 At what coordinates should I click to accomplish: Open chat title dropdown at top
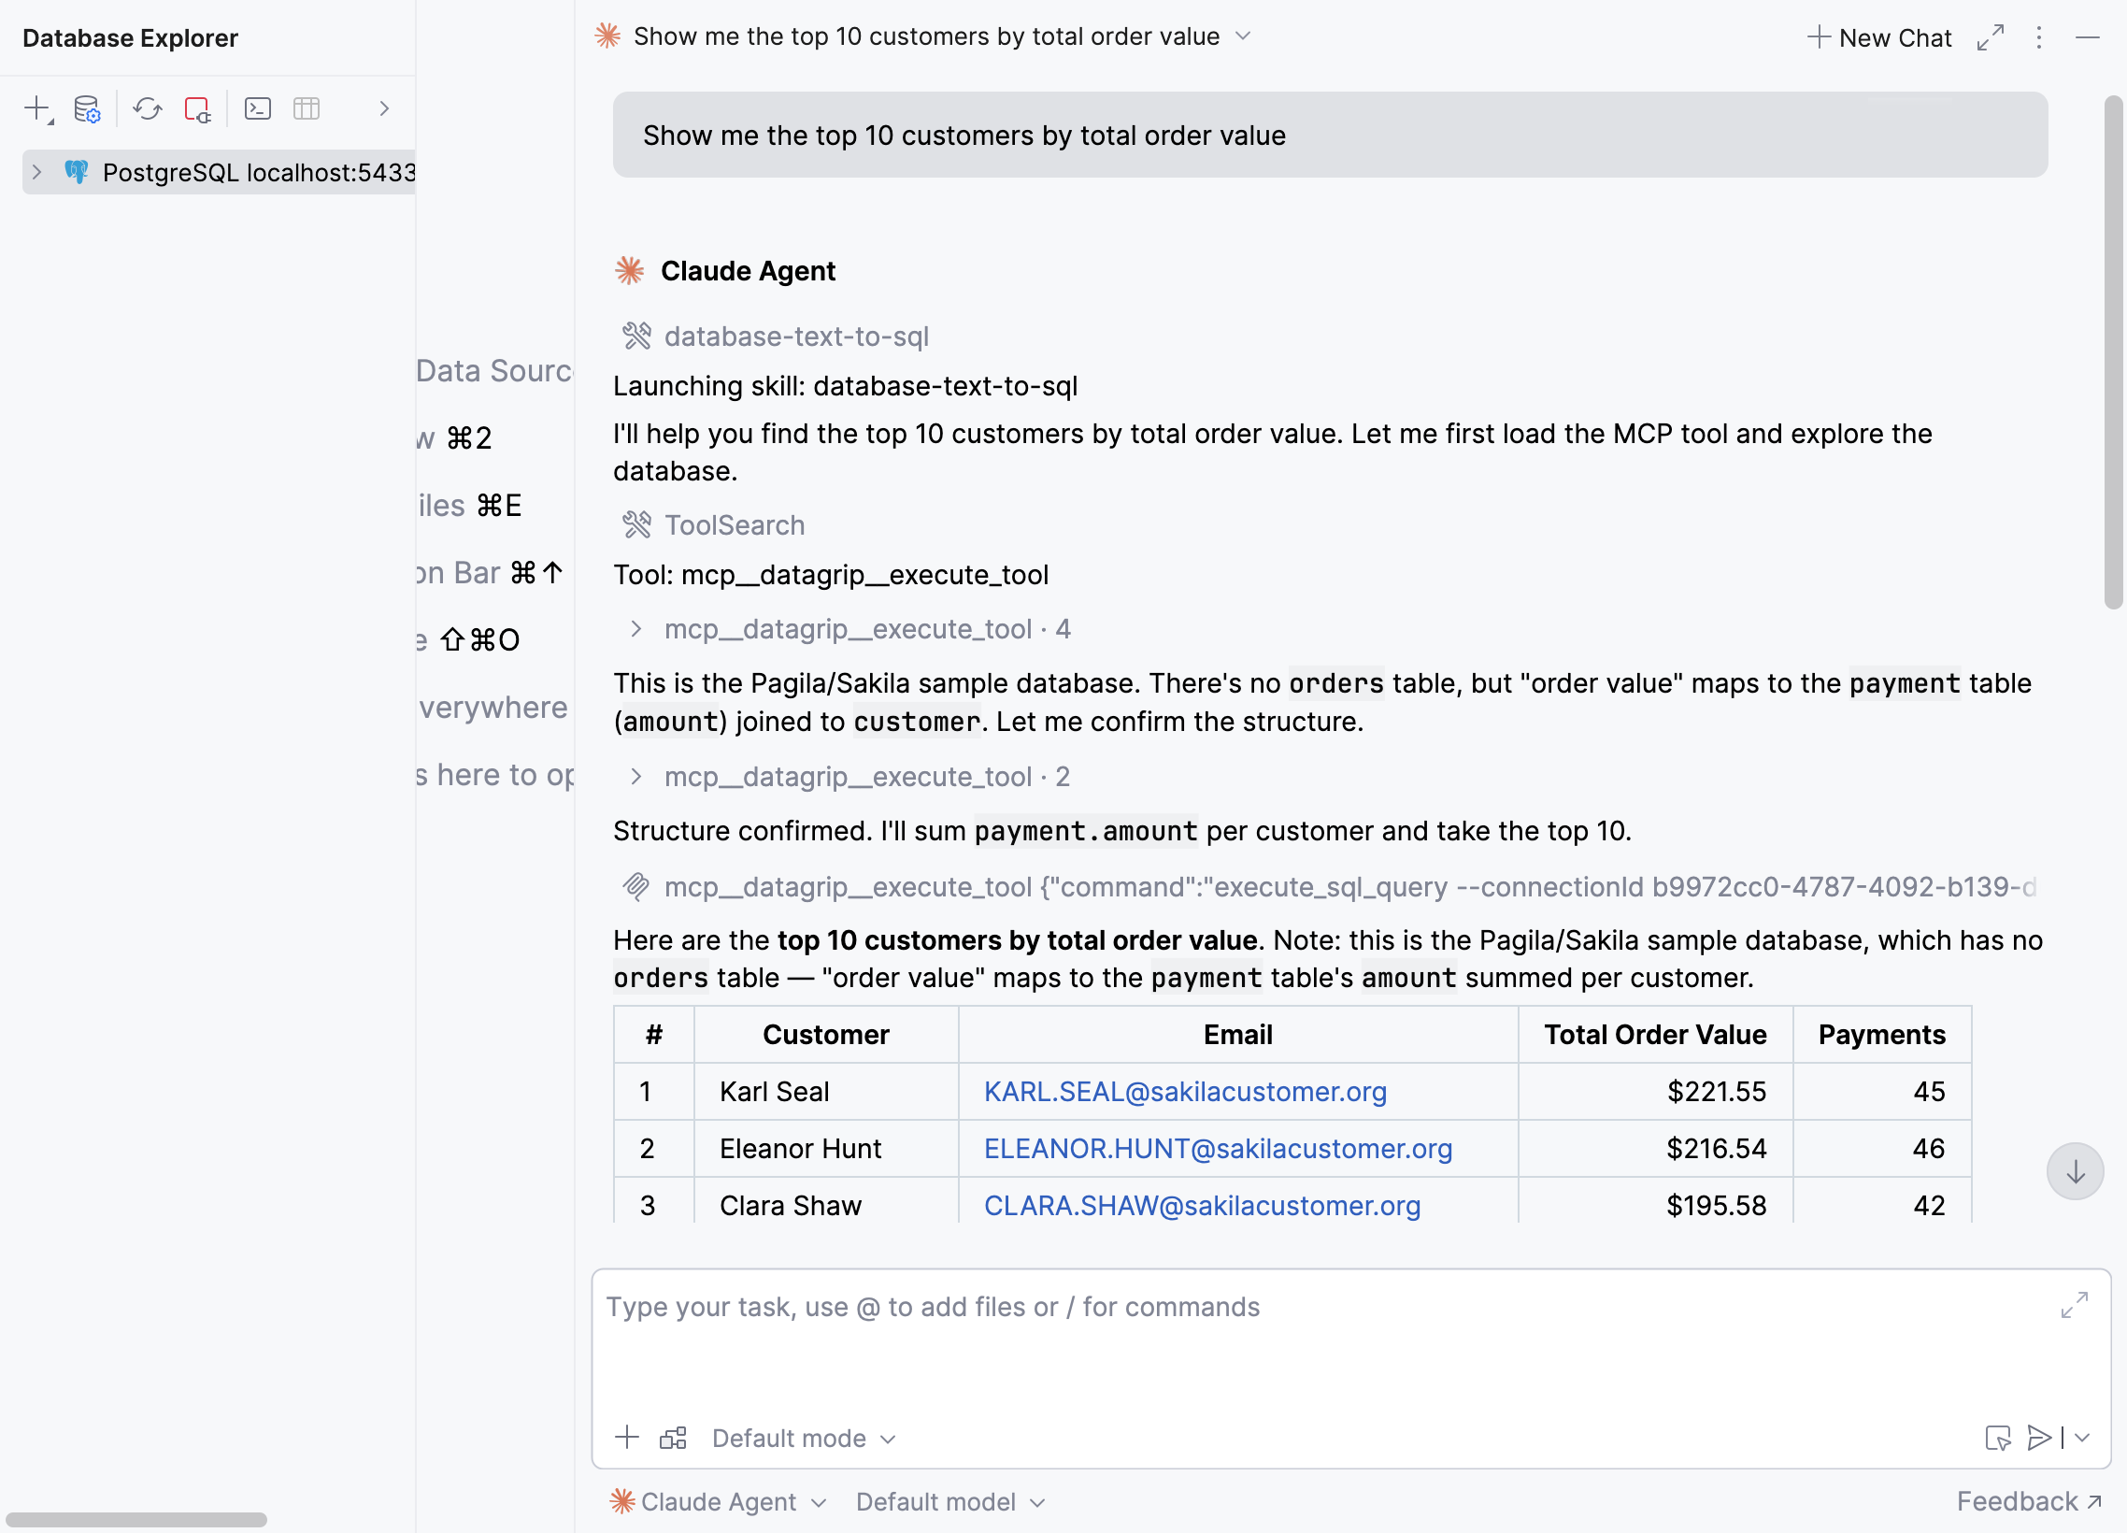coord(1244,36)
